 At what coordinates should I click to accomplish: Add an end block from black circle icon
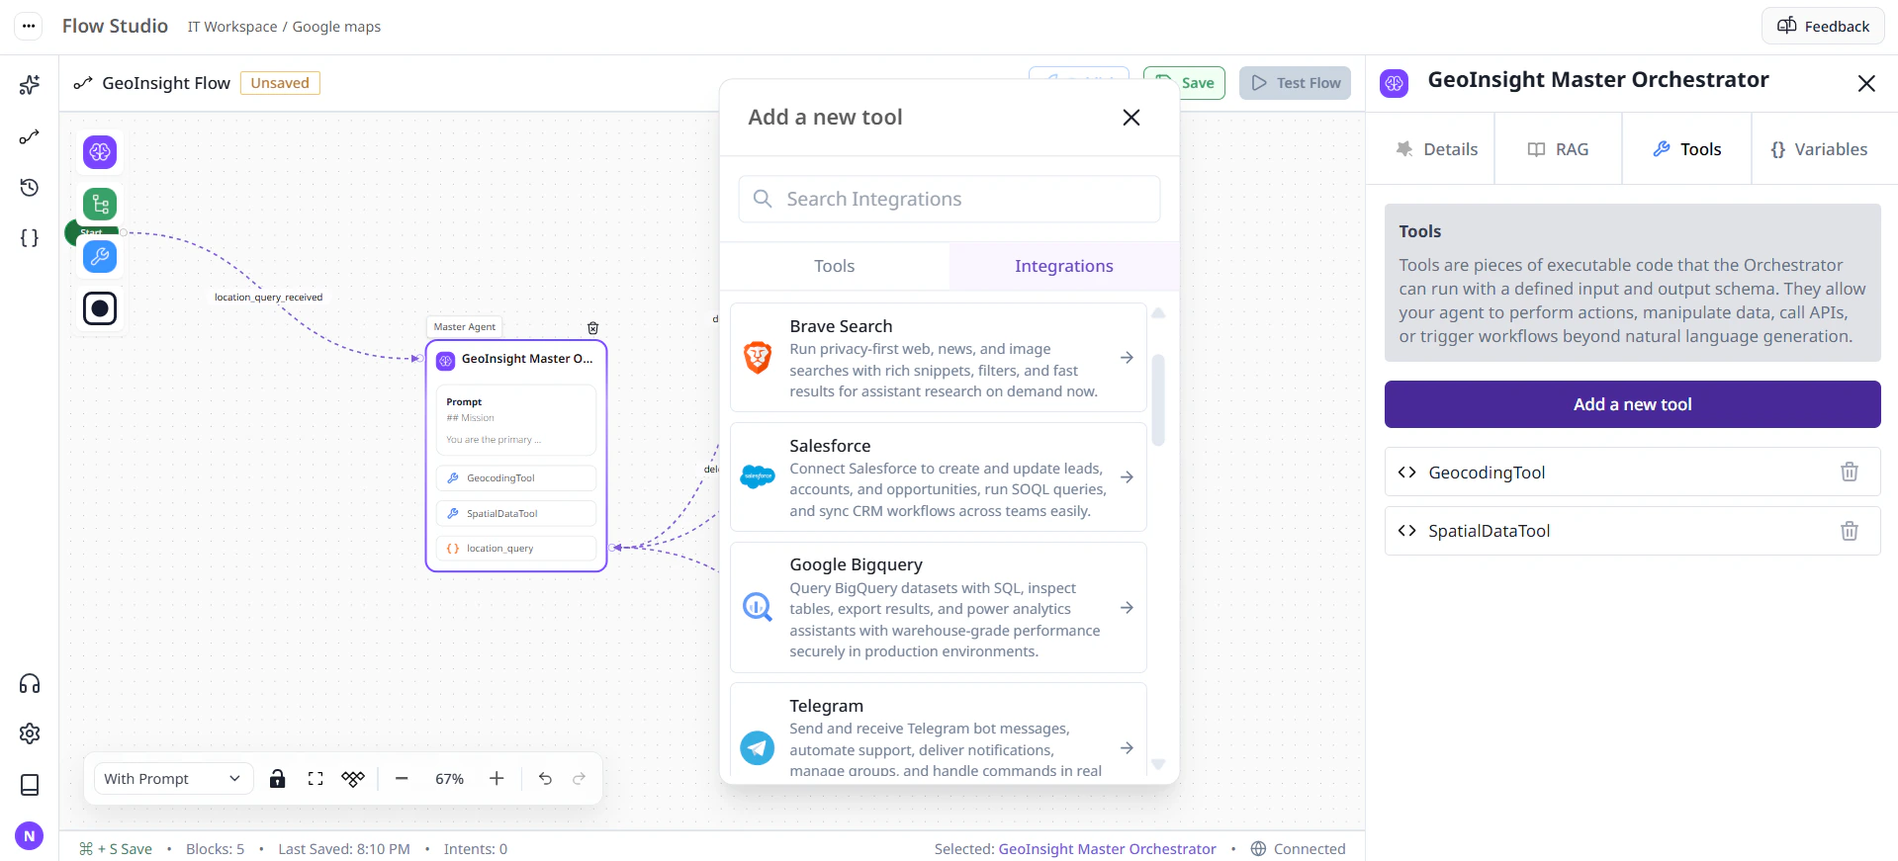click(x=100, y=309)
